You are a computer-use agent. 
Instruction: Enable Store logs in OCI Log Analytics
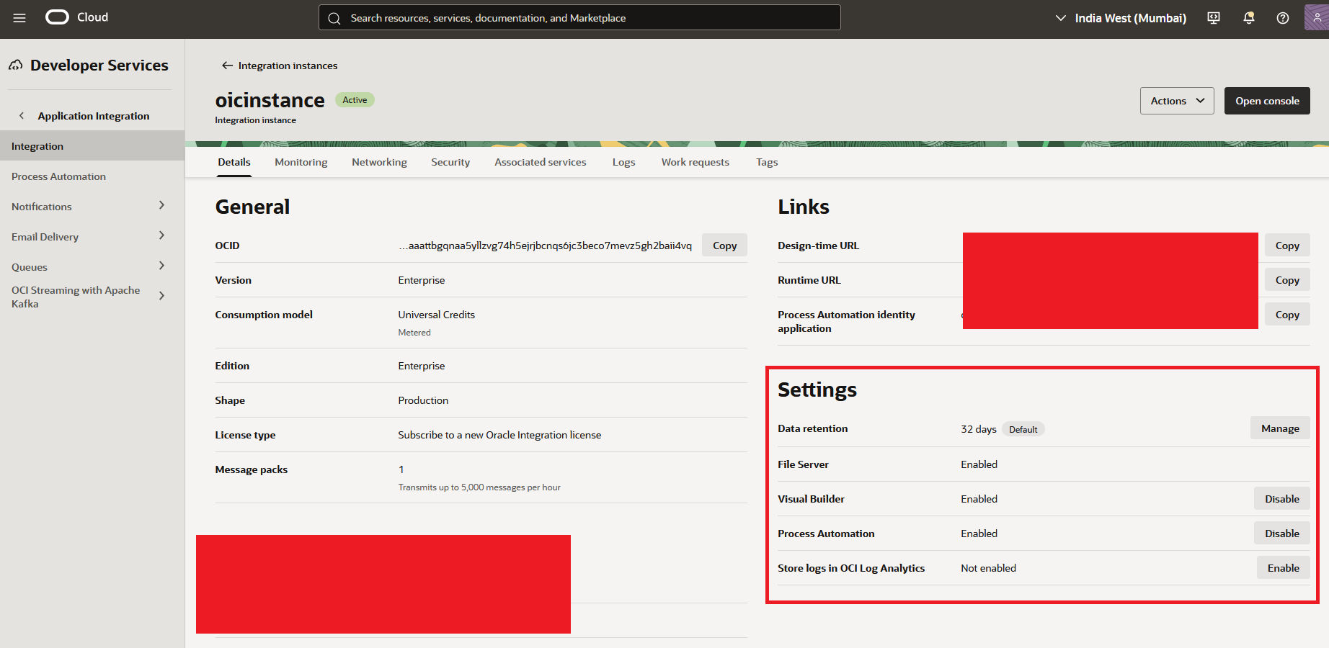tap(1283, 568)
